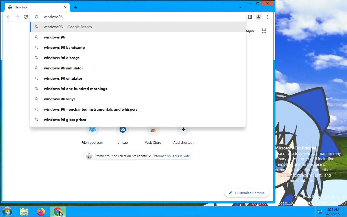Click the browser Forward arrow
347x217 pixels.
[17, 17]
